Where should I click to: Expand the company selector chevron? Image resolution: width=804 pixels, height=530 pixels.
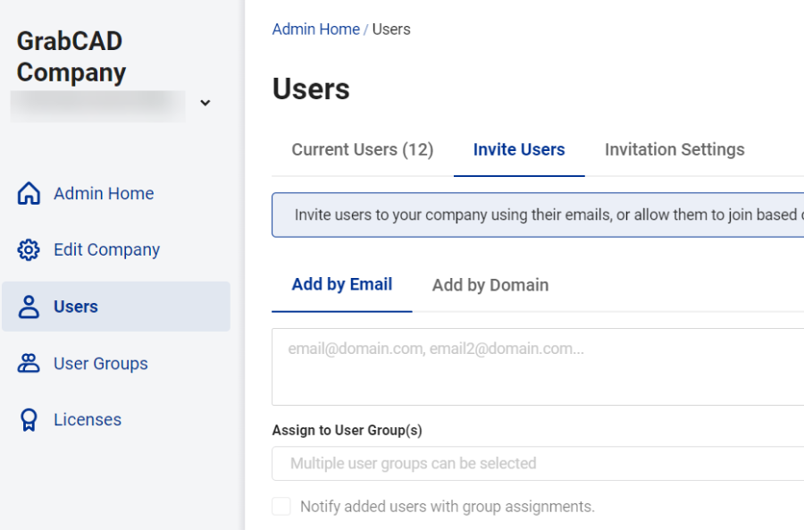point(205,103)
